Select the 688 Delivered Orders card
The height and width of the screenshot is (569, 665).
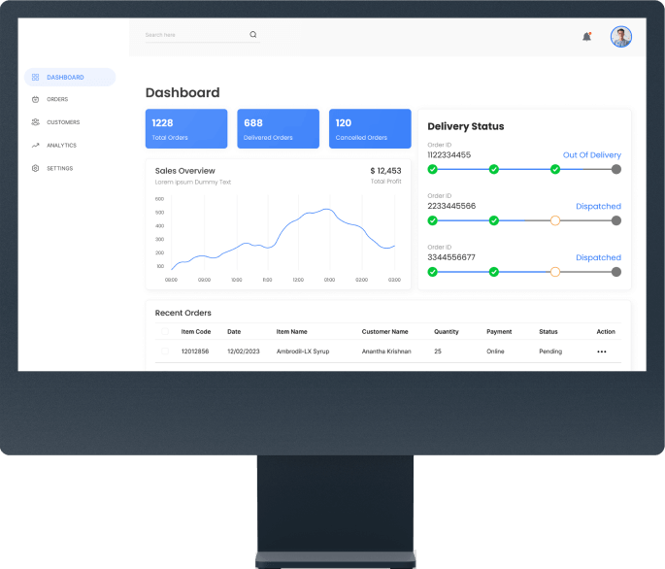pos(279,128)
